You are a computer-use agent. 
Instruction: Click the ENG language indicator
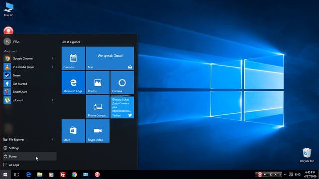pyautogui.click(x=298, y=175)
